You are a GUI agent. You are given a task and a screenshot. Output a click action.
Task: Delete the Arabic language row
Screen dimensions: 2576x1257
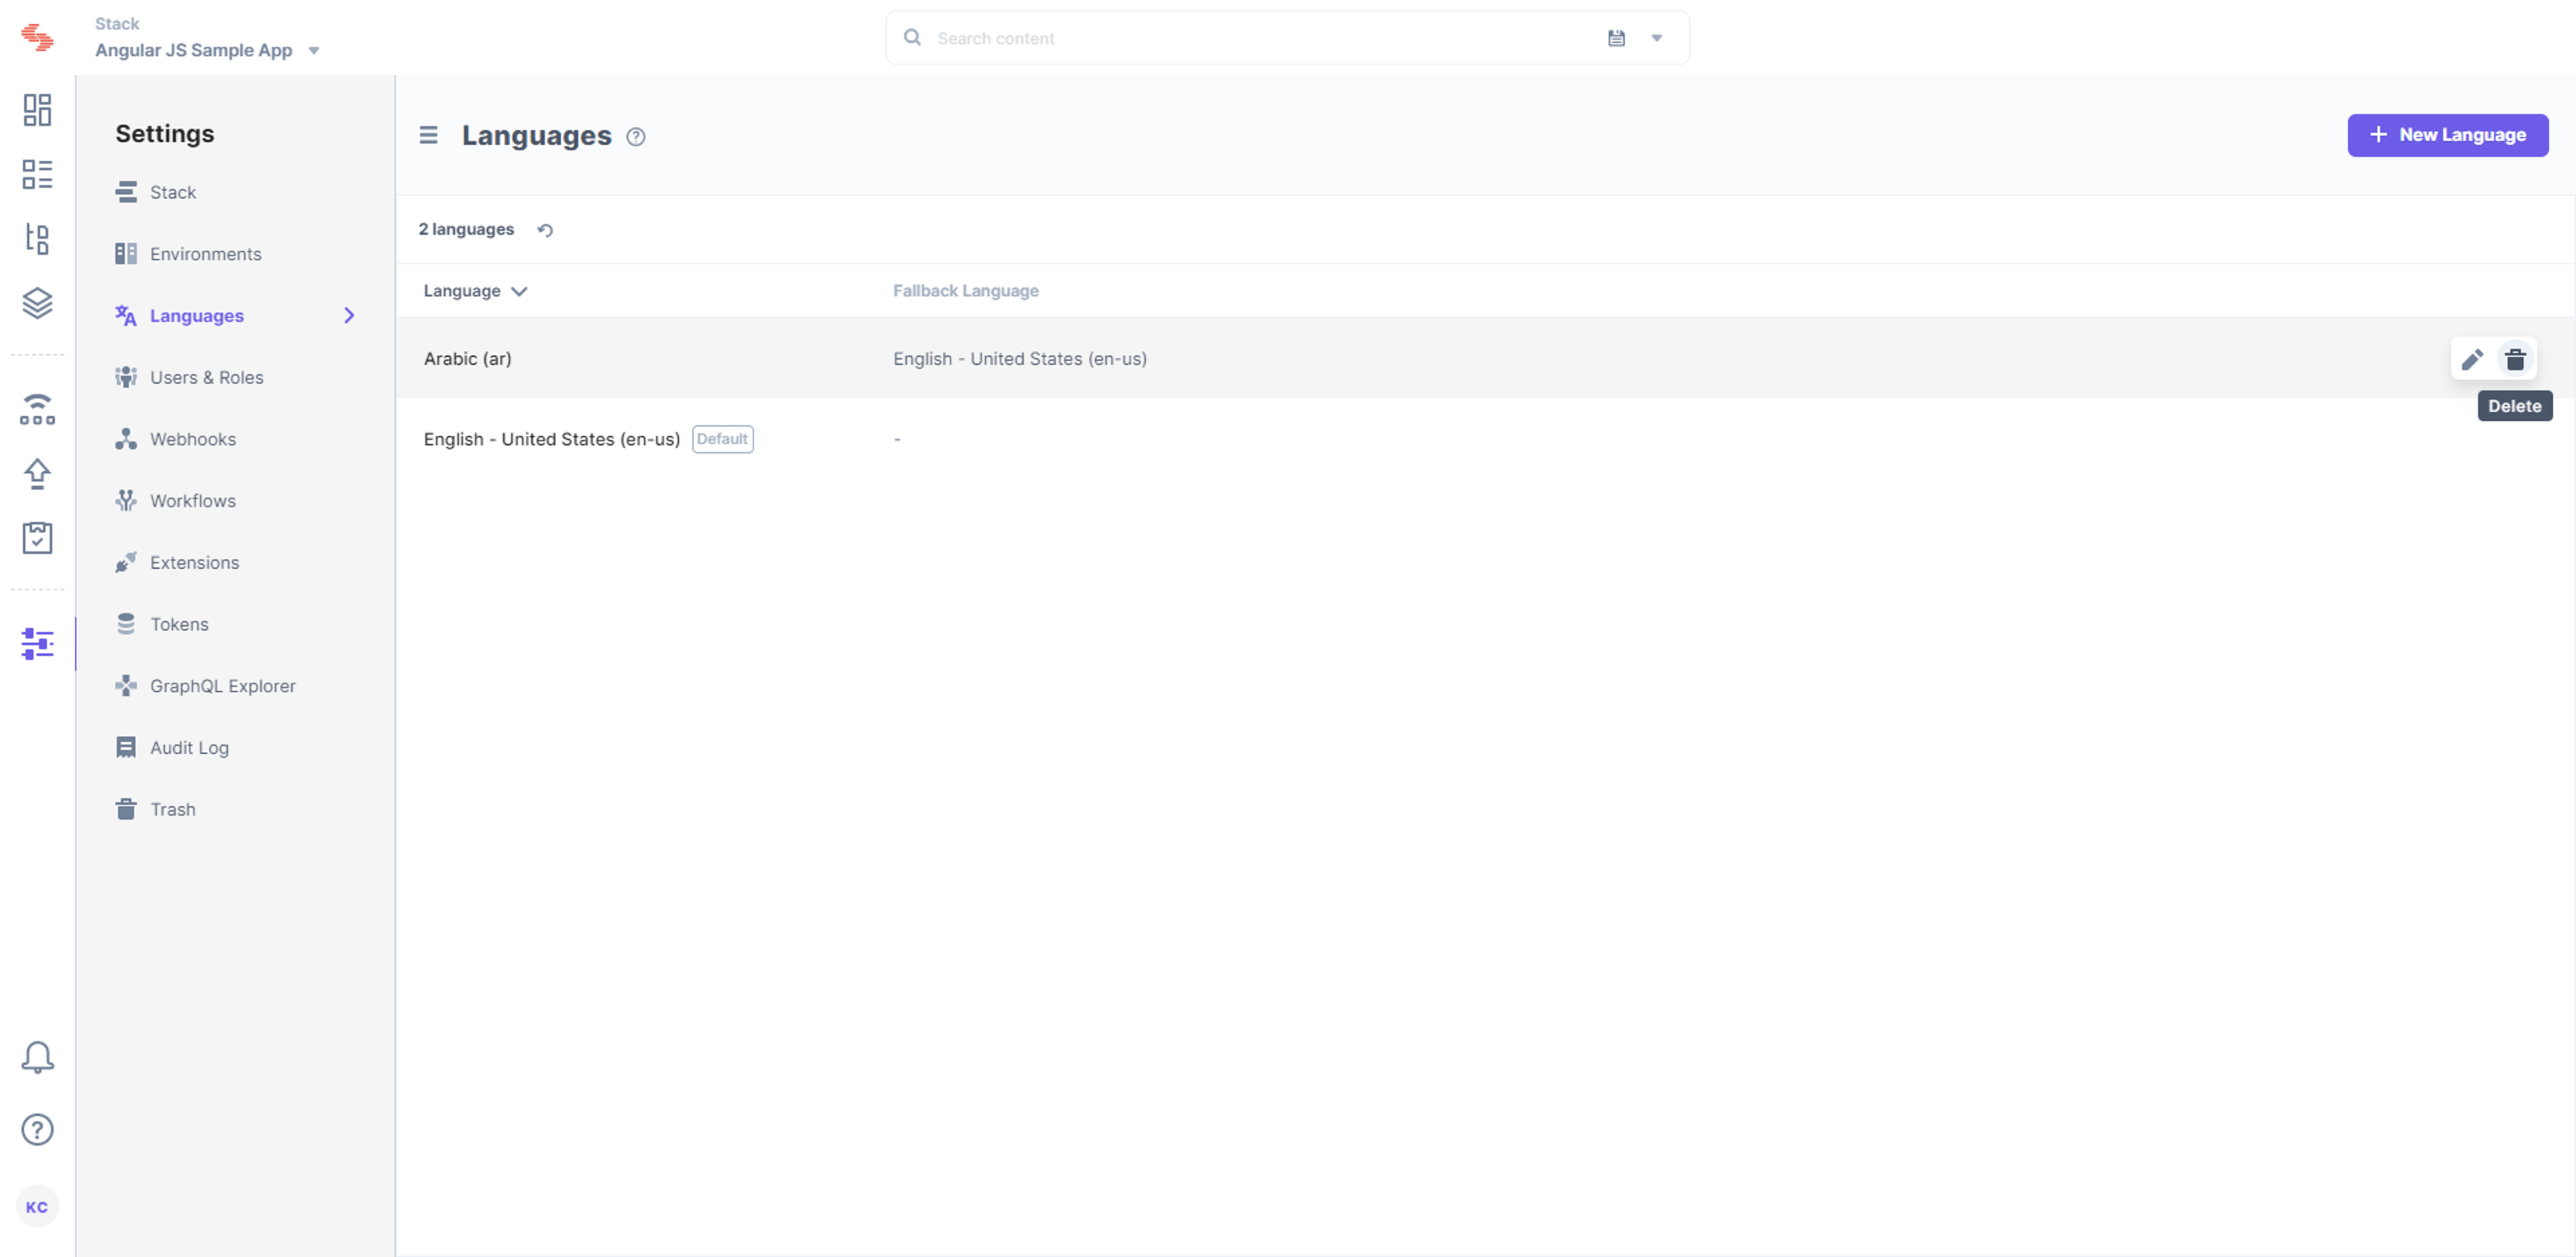2515,359
